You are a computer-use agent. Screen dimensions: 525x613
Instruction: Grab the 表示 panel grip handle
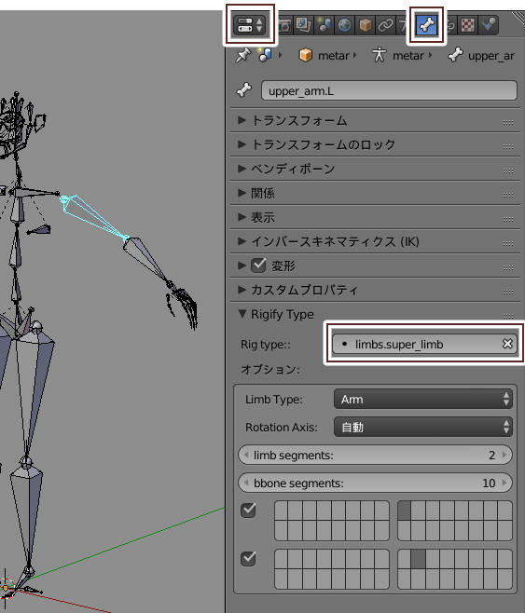[508, 219]
